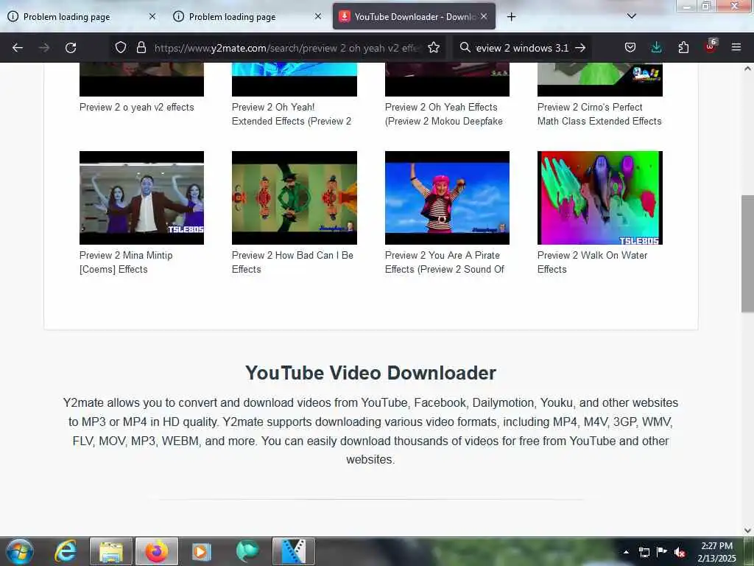Click Preview 2 Oh Yeah! Extended Effects title
Image resolution: width=754 pixels, height=566 pixels.
coord(292,114)
